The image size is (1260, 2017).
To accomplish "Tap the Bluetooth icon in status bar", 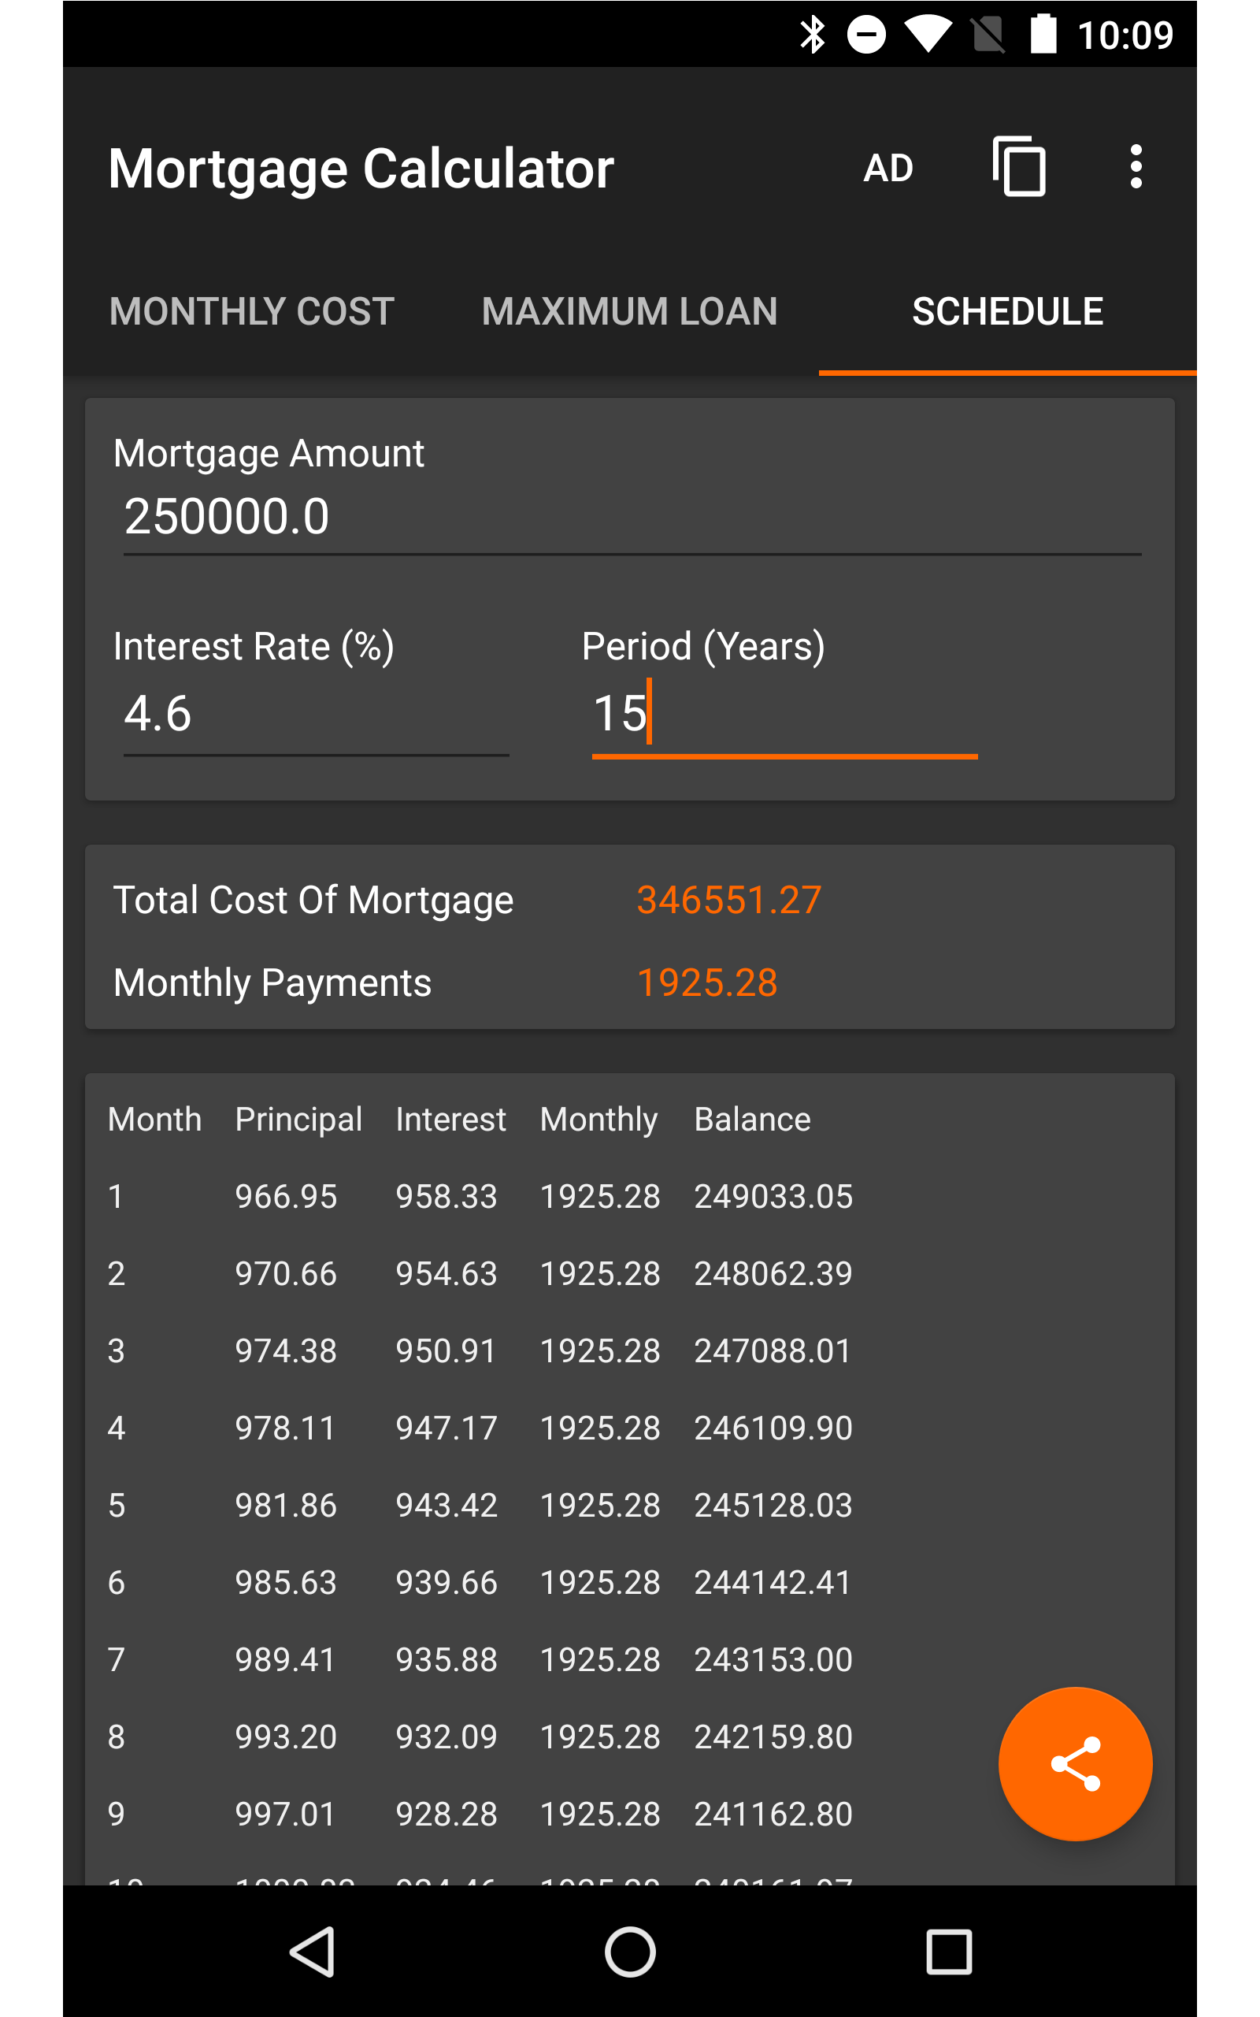I will 814,33.
